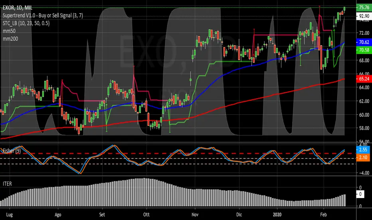372x220 pixels.
Task: Click the Ago month label on time axis
Action: point(58,215)
